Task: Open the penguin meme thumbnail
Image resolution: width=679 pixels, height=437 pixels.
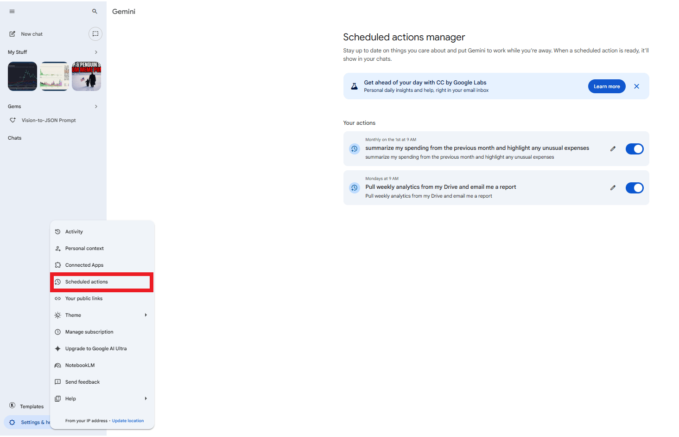Action: click(x=86, y=76)
